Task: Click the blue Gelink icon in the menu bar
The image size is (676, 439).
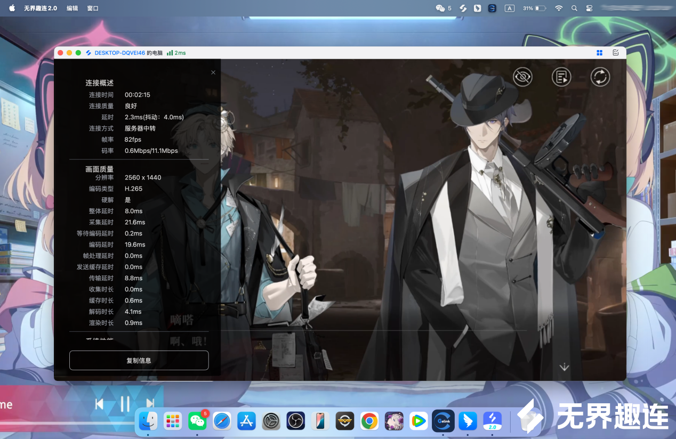Action: coord(492,8)
